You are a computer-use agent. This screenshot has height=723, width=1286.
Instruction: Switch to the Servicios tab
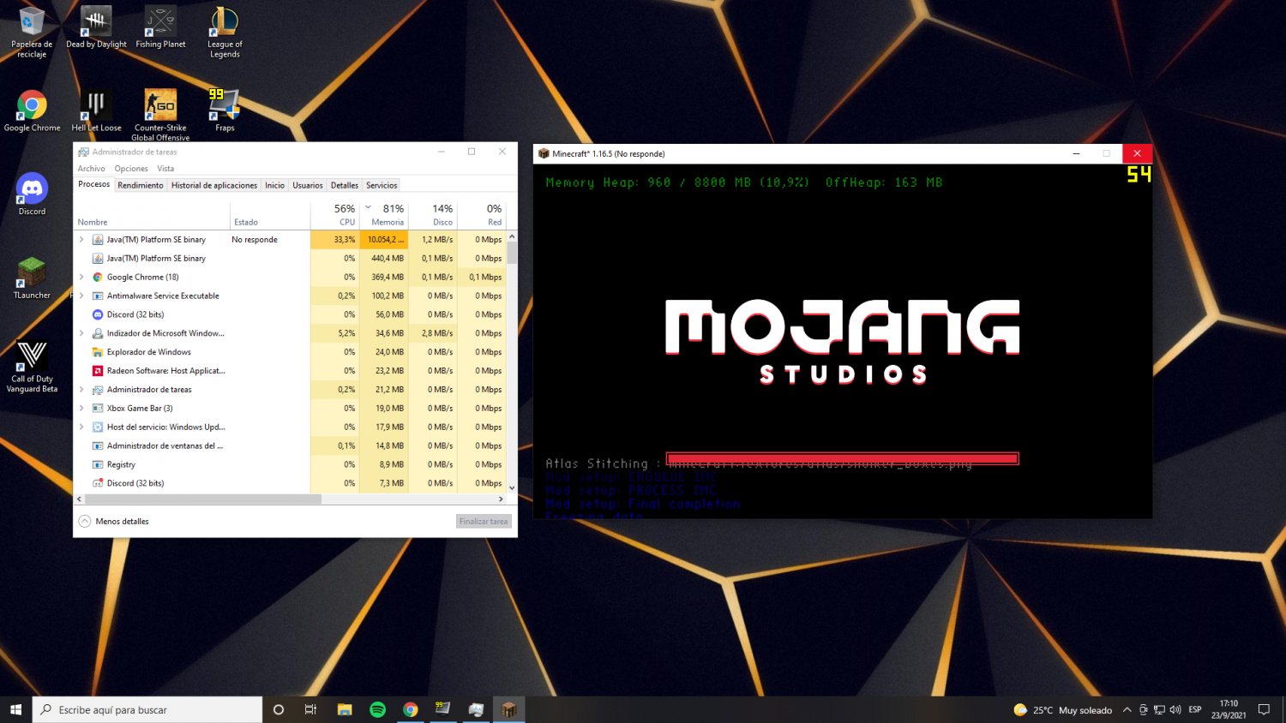point(382,185)
